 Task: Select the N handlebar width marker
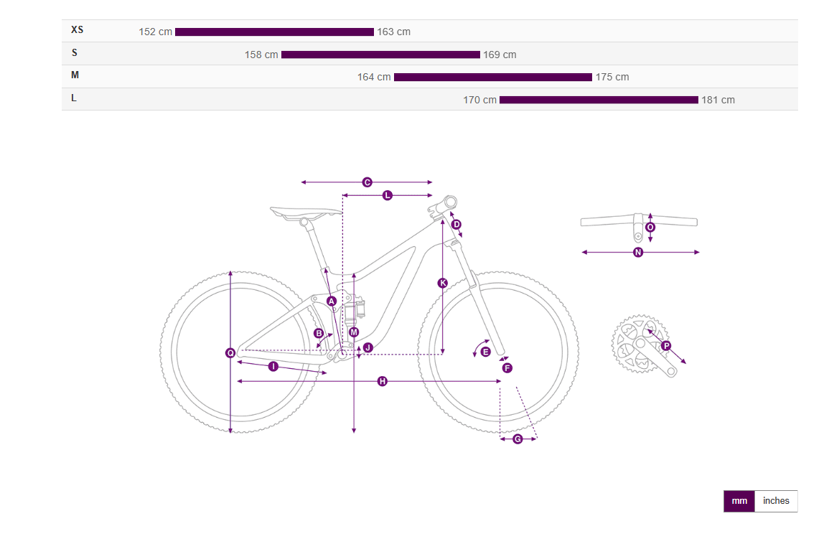tap(638, 253)
